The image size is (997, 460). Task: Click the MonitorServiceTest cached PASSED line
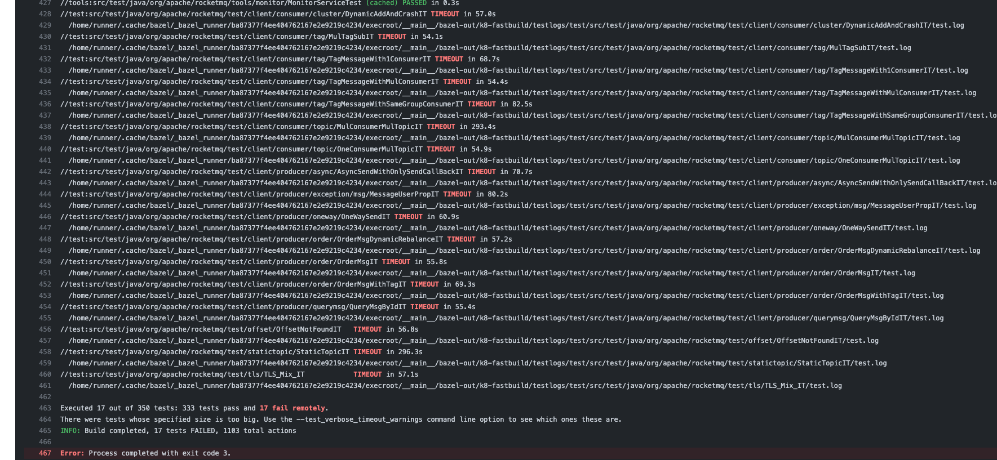[x=260, y=3]
